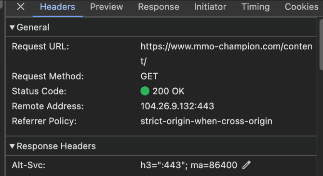Screen dimensions: 323x176
Task: Switch to the Preview tab
Action: pos(107,7)
